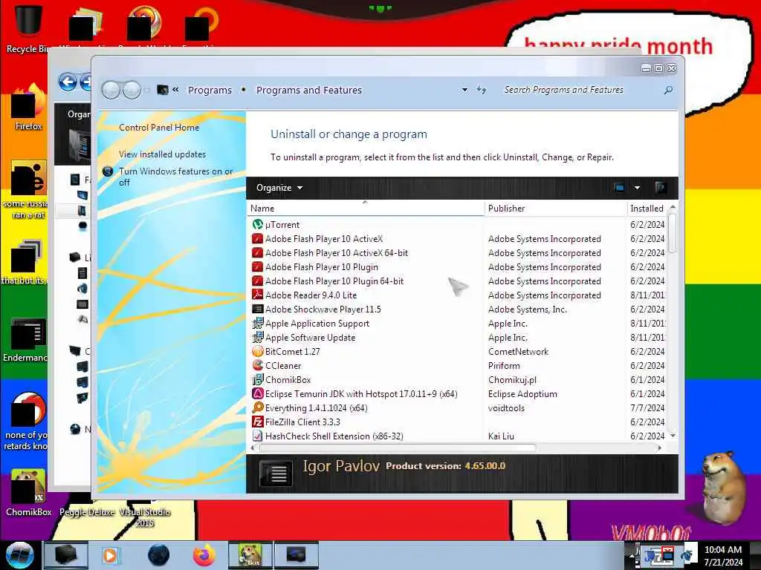Click the µTorrent program icon
The image size is (761, 570).
(257, 224)
